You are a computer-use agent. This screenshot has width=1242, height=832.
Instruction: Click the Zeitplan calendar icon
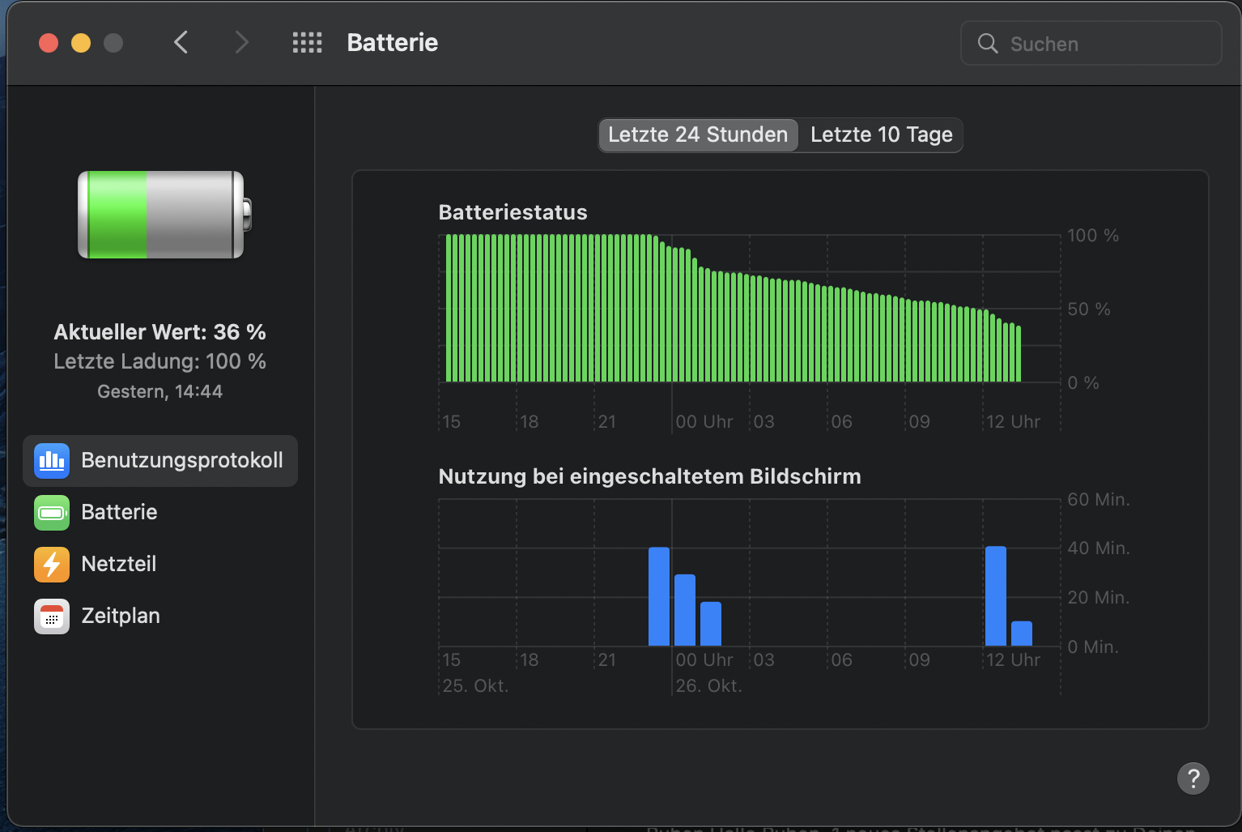coord(52,617)
